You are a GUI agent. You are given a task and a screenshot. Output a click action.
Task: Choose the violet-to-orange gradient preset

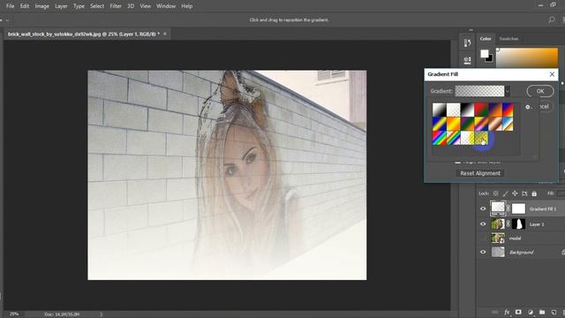tap(495, 110)
